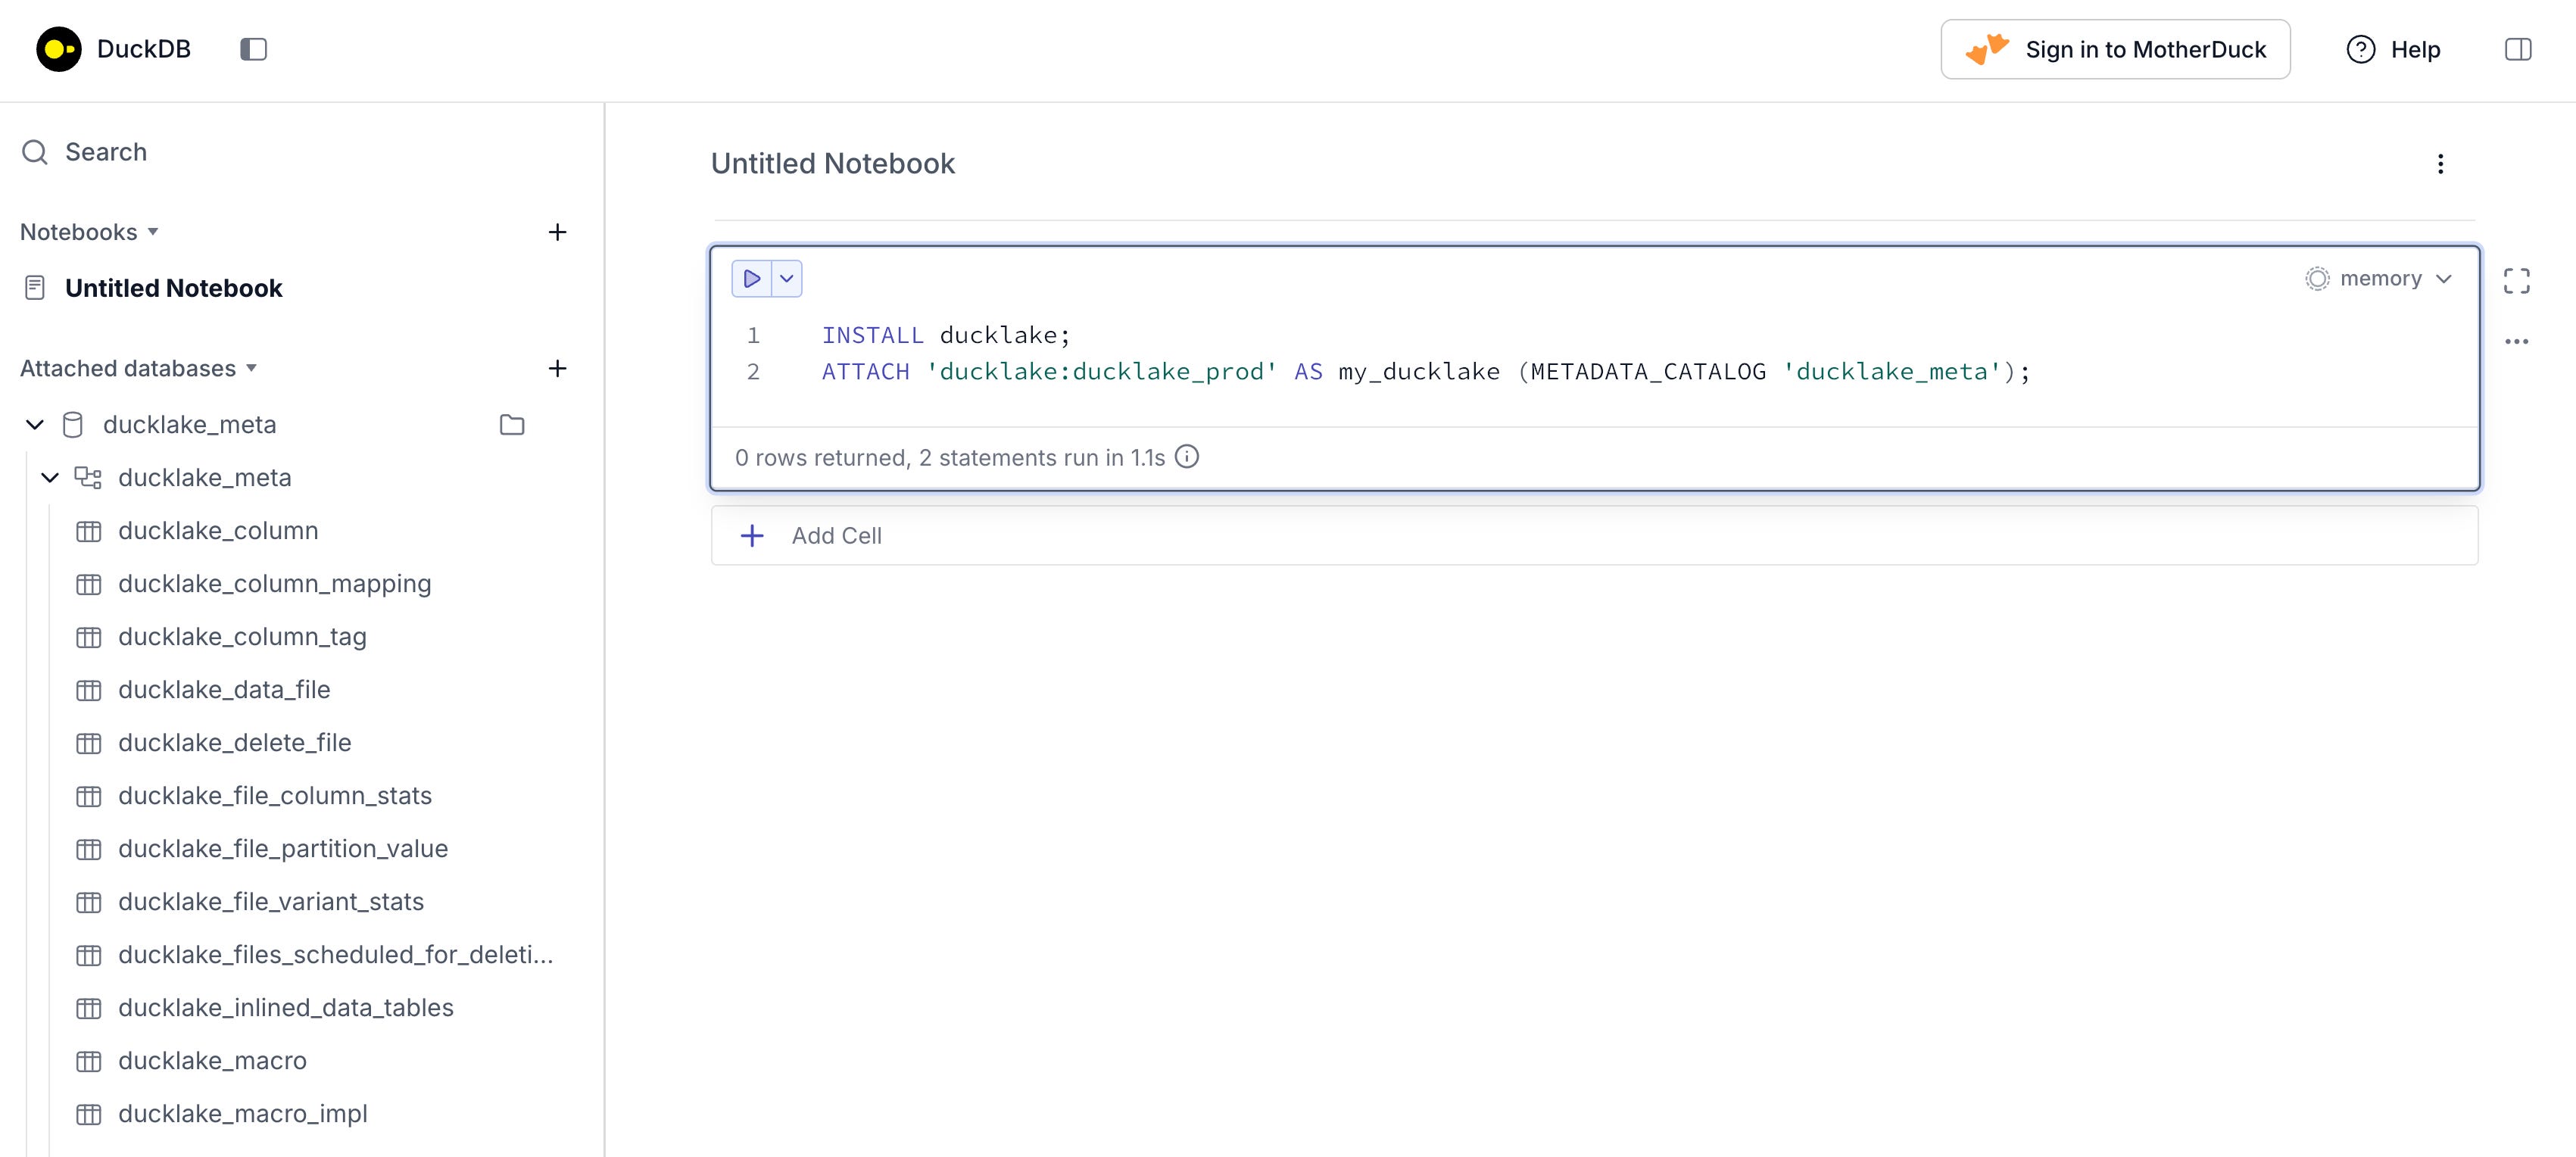Click the folder icon beside ducklake_meta database
Screen dimensions: 2576x1157
(512, 425)
